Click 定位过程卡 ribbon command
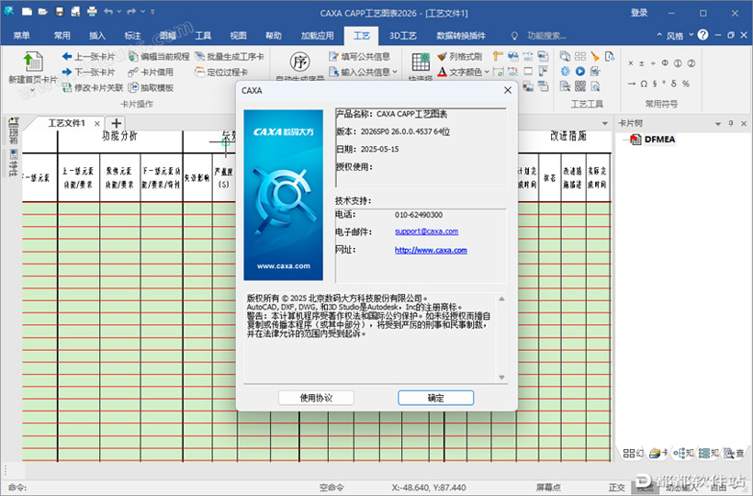753x496 pixels. click(x=221, y=72)
